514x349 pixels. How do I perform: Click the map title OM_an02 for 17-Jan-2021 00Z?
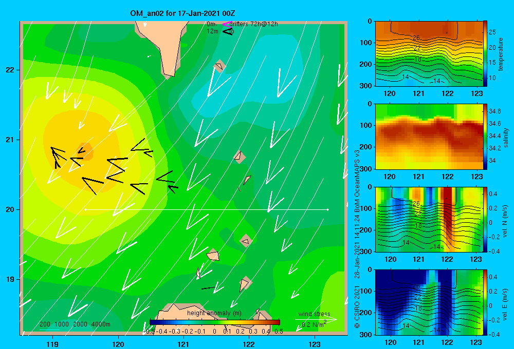[182, 13]
